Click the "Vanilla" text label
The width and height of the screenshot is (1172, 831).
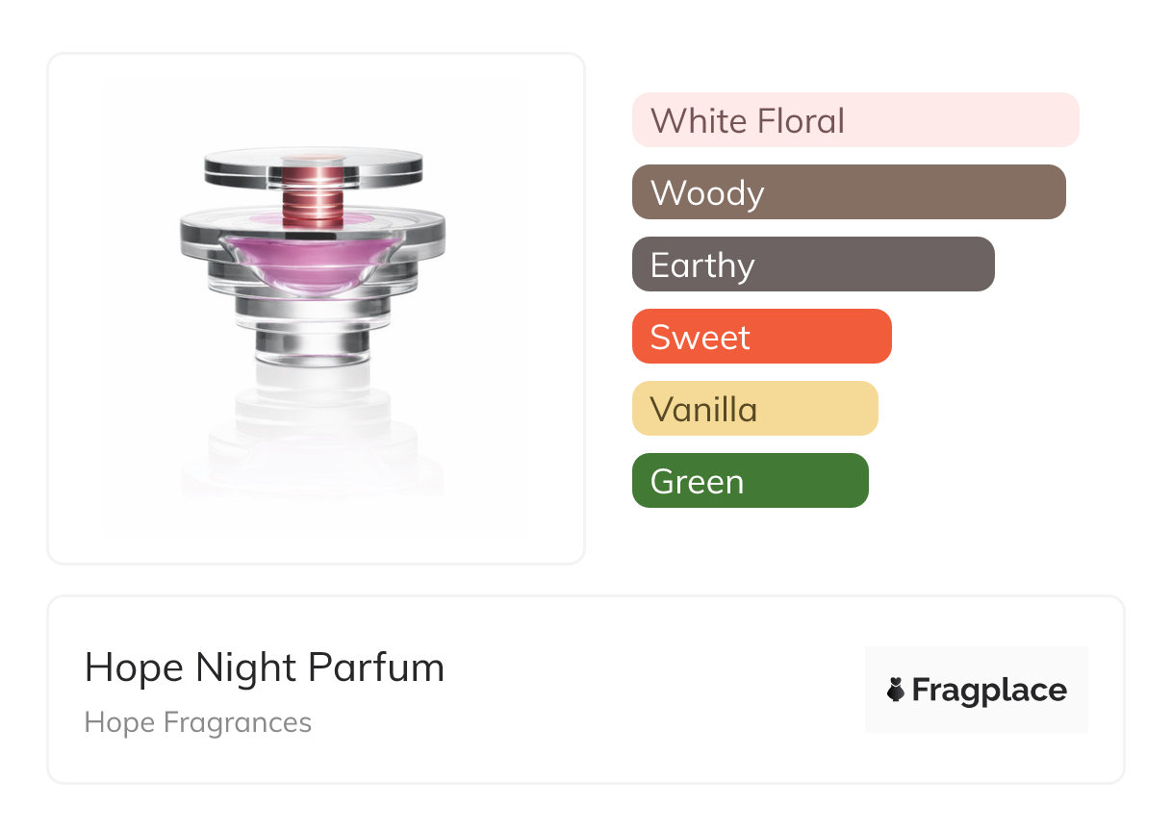coord(703,410)
